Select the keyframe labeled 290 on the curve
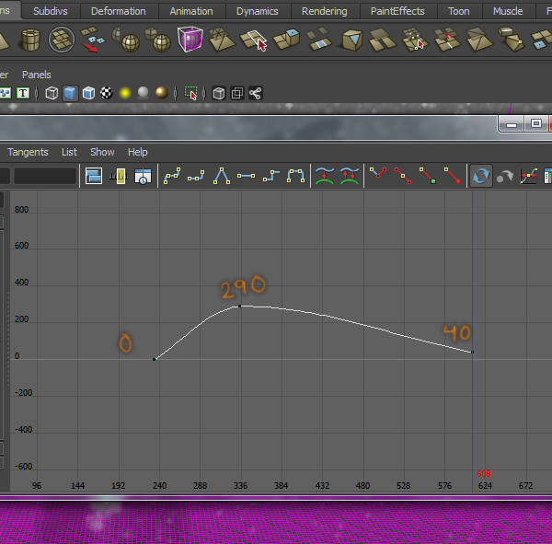This screenshot has height=544, width=552. (x=240, y=306)
